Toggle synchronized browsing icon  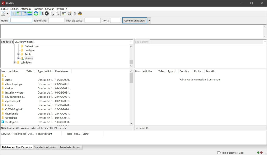(75, 14)
